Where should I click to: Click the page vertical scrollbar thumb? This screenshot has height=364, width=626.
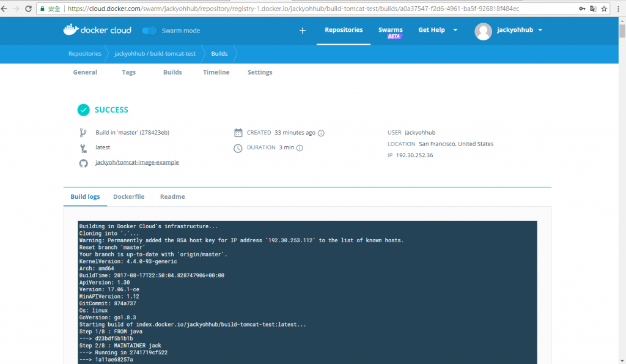[622, 31]
